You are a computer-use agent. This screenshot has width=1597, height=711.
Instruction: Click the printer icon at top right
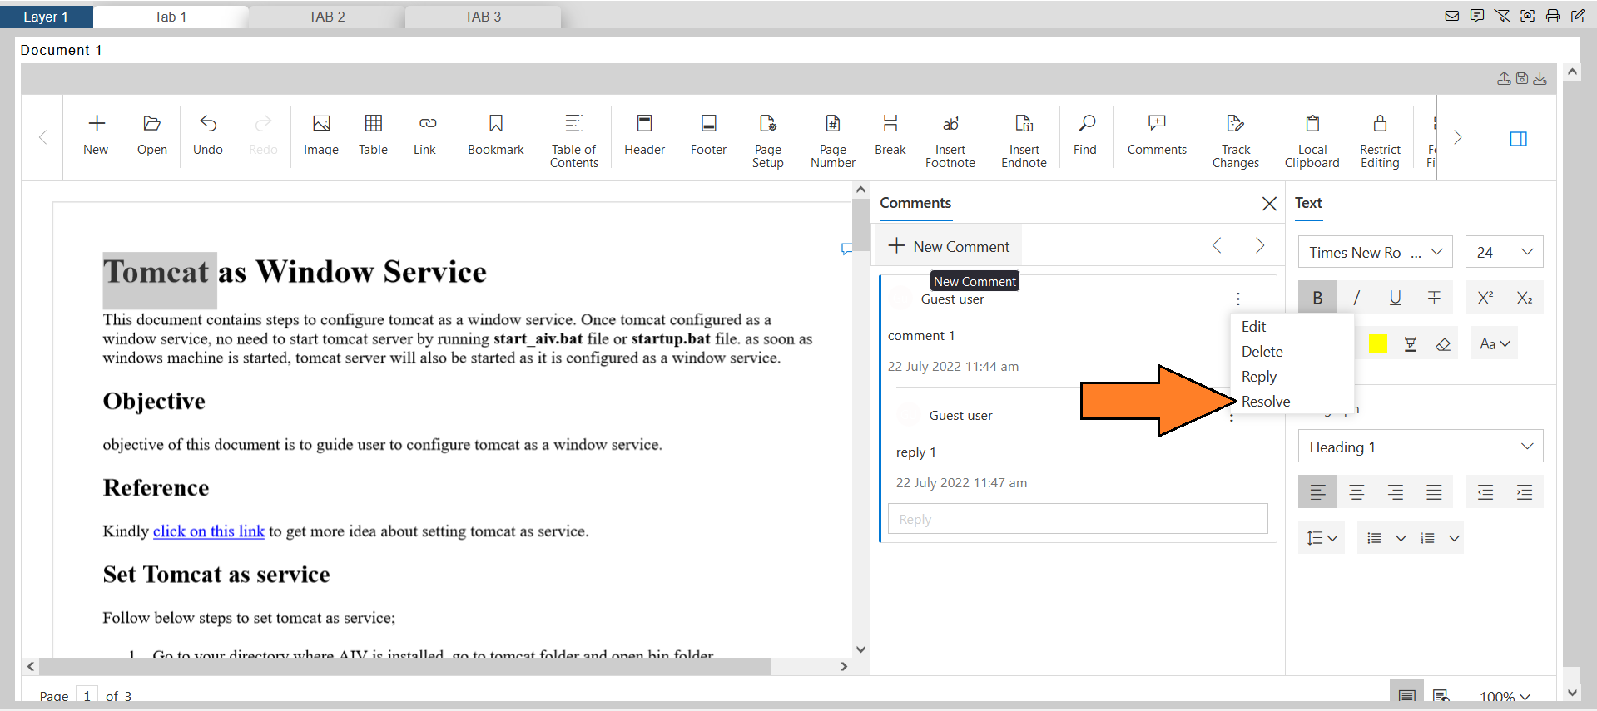pos(1553,16)
